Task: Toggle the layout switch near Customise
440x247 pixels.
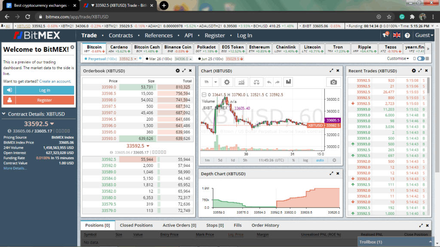Action: click(x=421, y=58)
